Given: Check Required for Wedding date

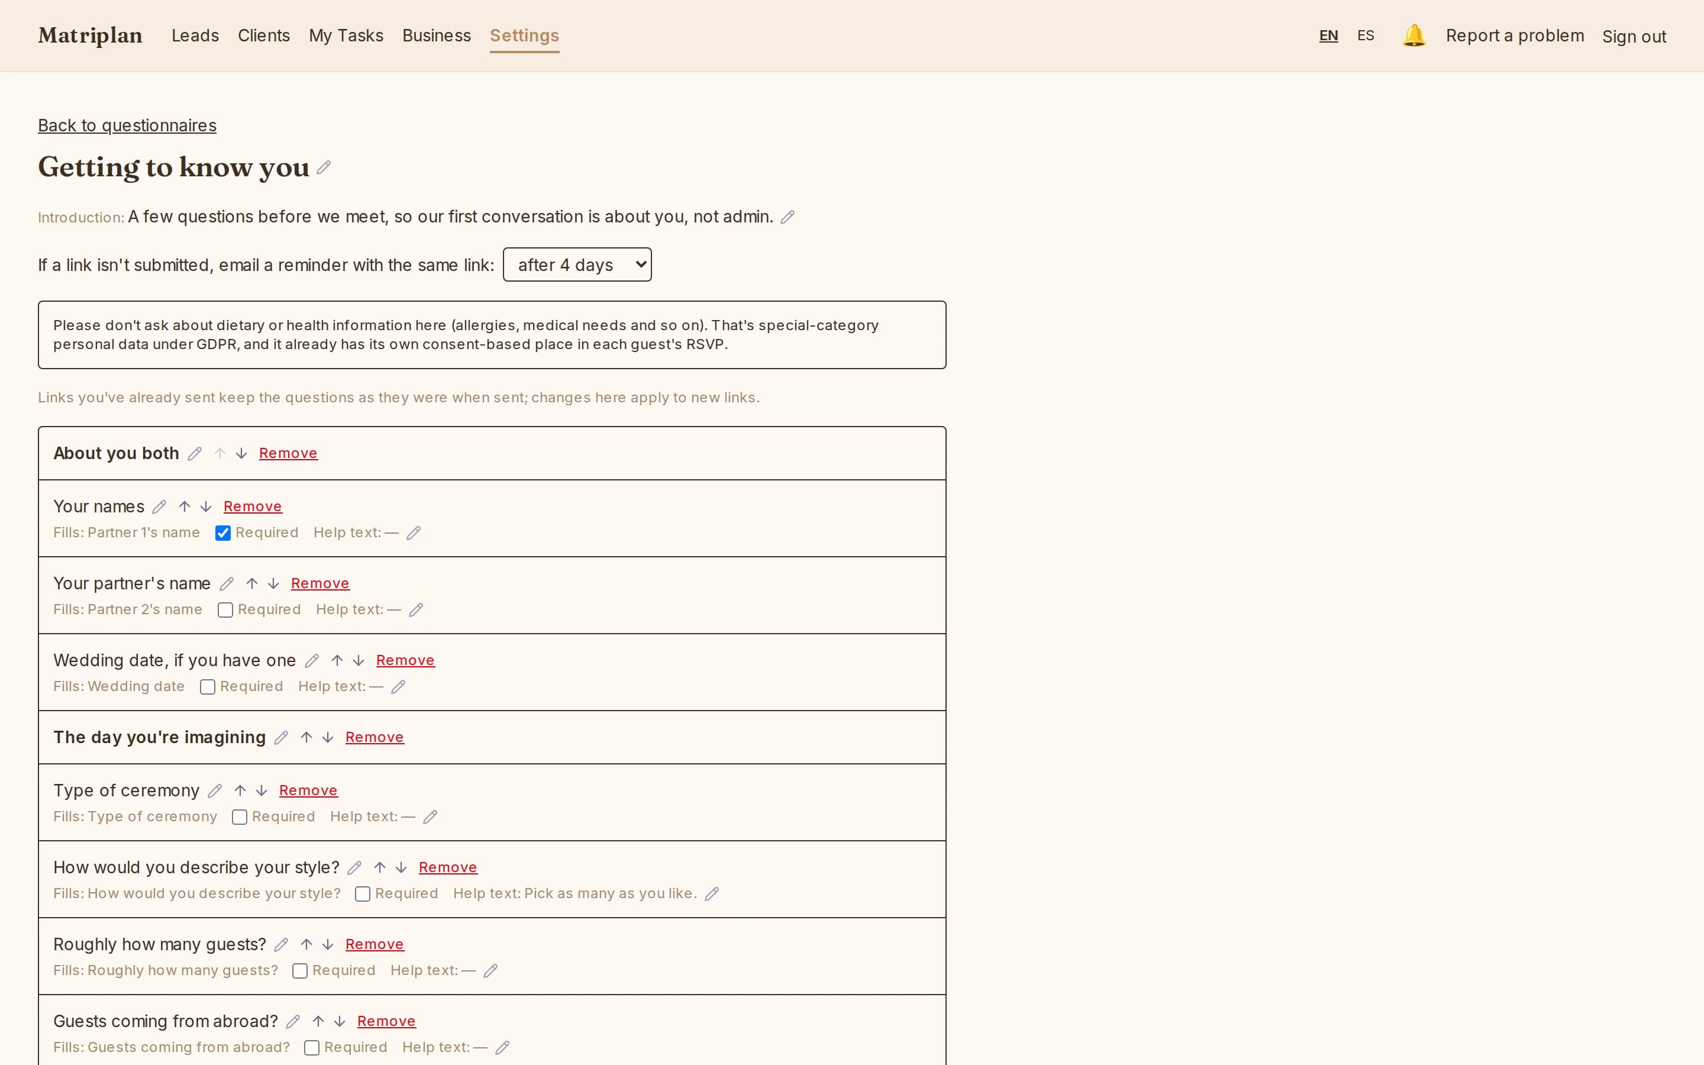Looking at the screenshot, I should tap(208, 687).
